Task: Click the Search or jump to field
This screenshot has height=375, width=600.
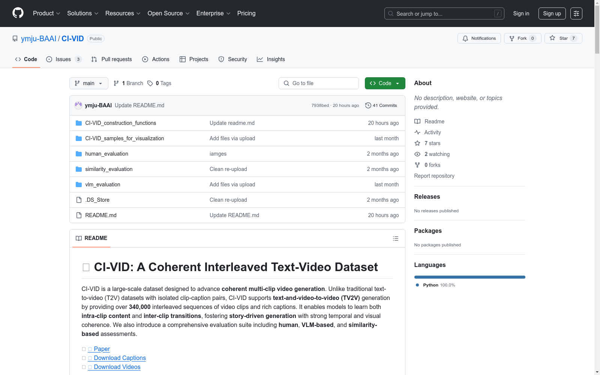Action: coord(444,13)
